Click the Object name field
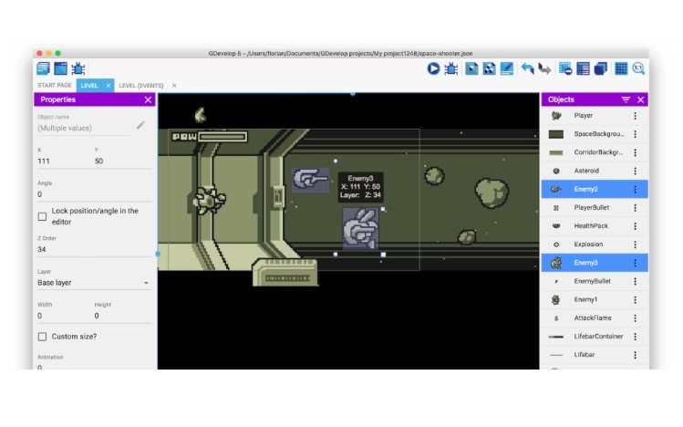 point(84,128)
